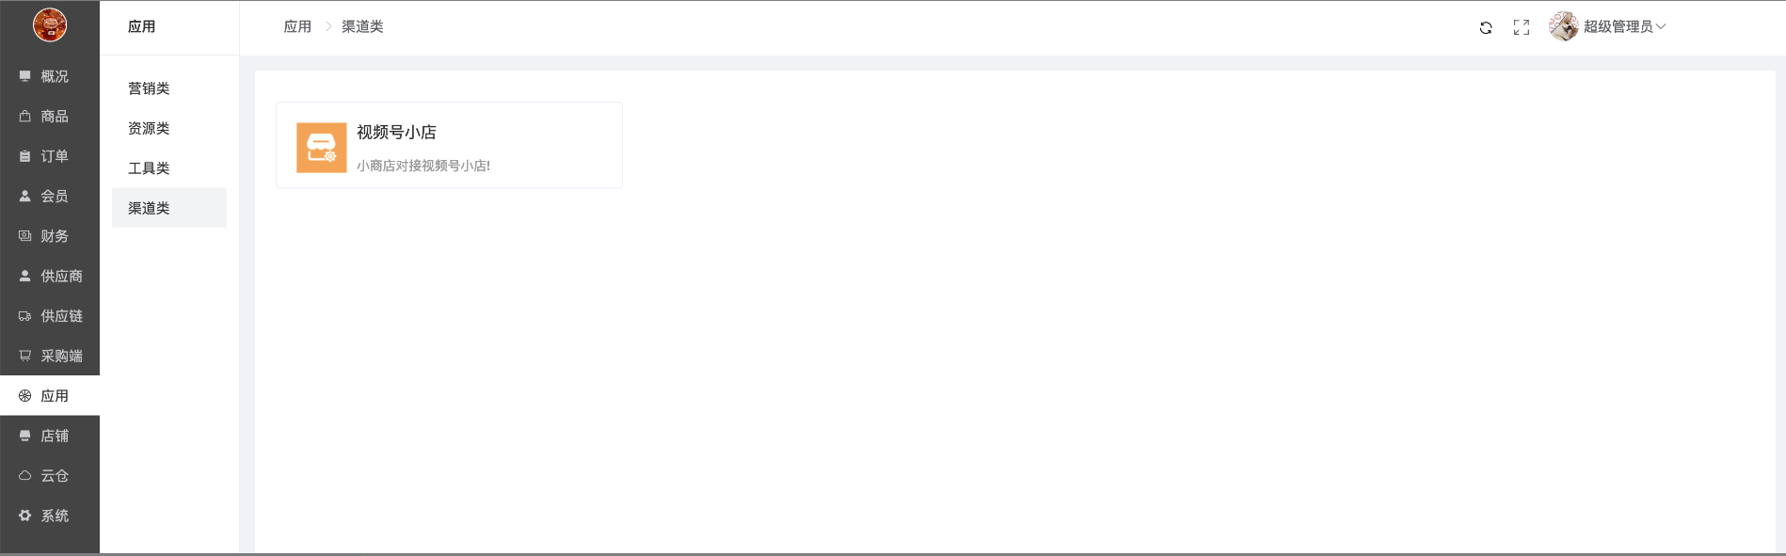Click the 应用 breadcrumb link
The image size is (1786, 556).
[x=297, y=26]
